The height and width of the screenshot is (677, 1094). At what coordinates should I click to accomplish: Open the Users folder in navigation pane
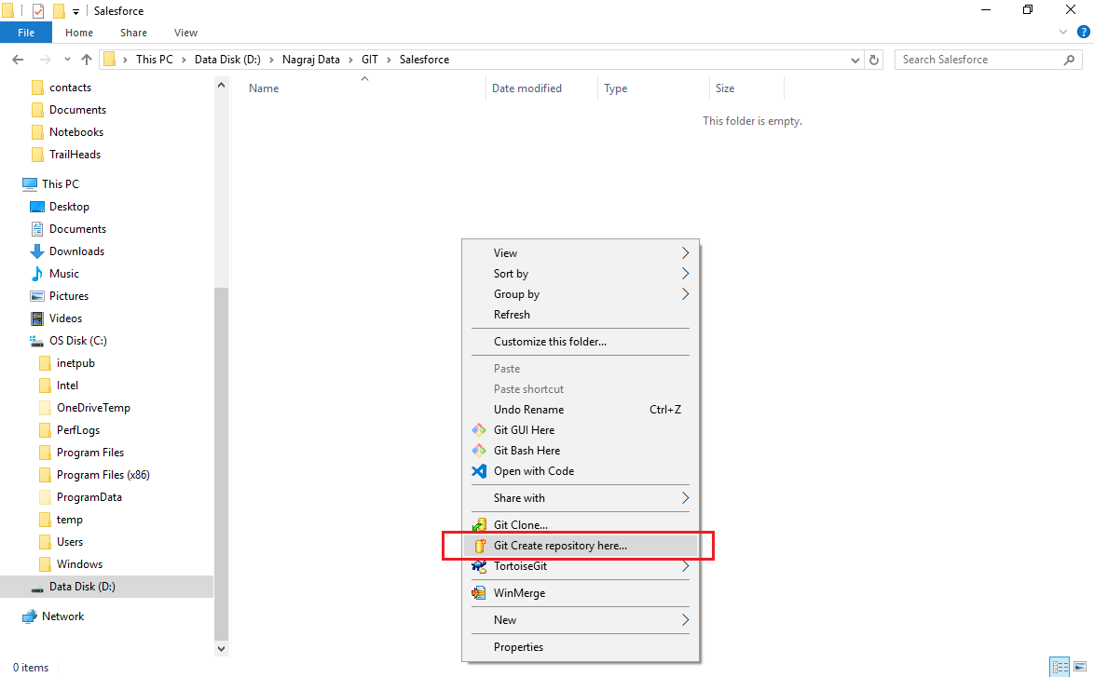(x=70, y=542)
